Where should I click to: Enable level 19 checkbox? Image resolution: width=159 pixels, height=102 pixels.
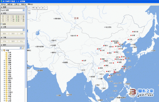click(x=22, y=21)
